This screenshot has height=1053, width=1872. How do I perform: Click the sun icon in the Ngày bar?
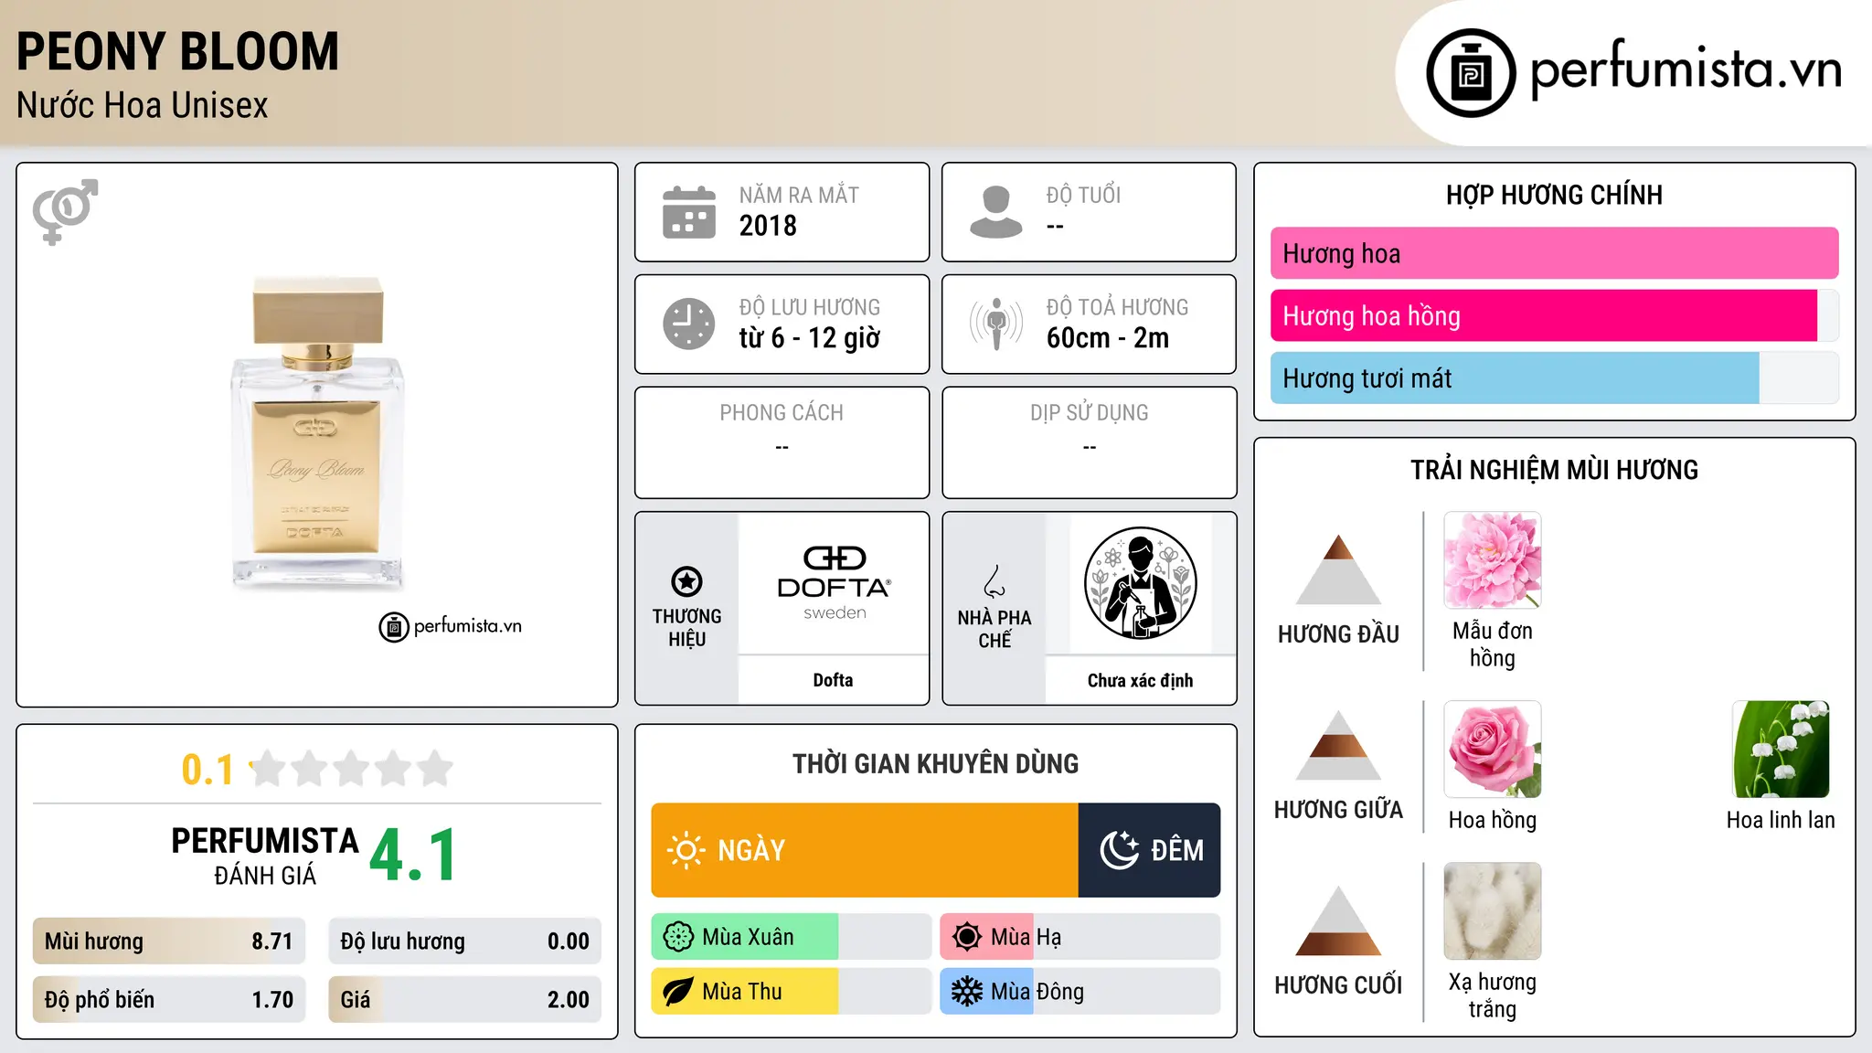(686, 850)
